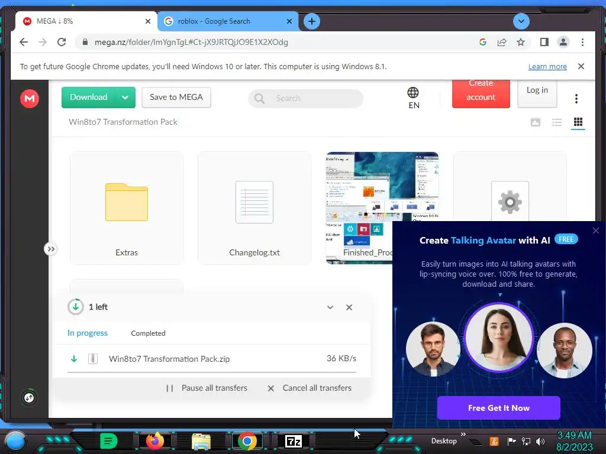Expand the Download options arrow
Screen dimensions: 606x454
pyautogui.click(x=125, y=98)
